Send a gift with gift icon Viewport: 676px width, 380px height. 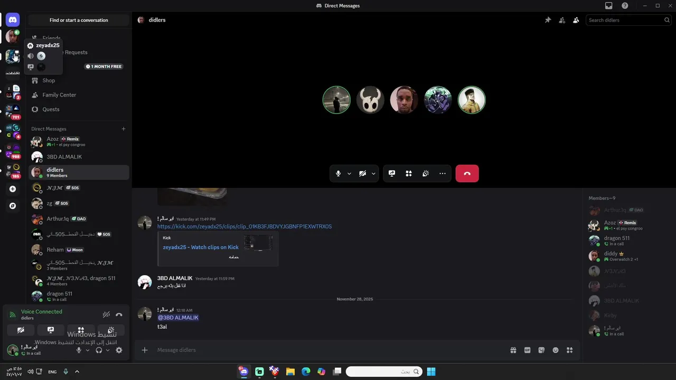pos(513,350)
